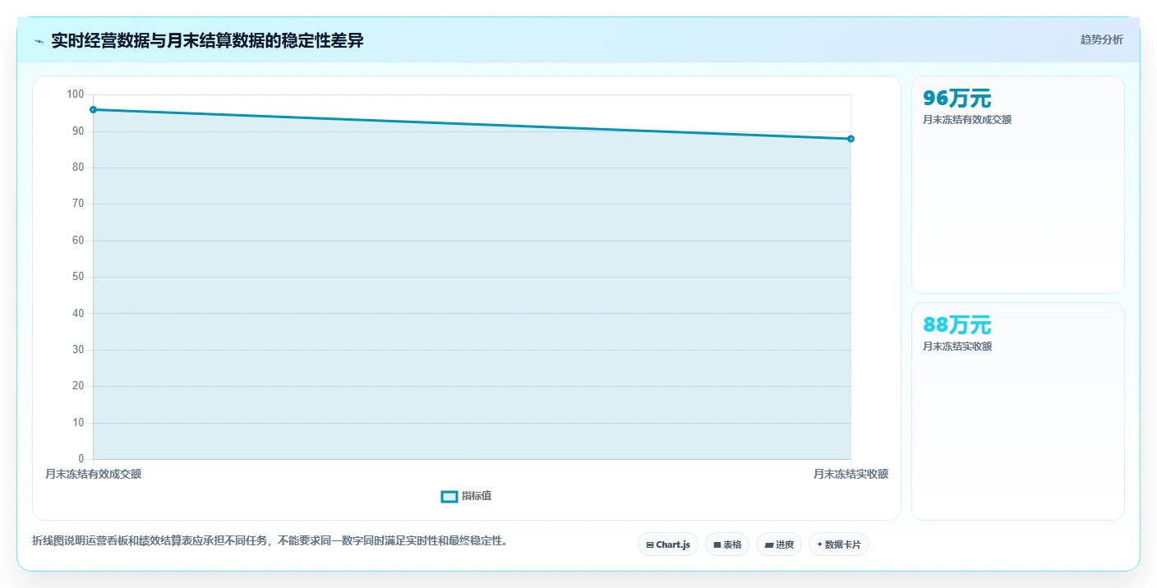The height and width of the screenshot is (588, 1157).
Task: Click the x-axis label 月末冻结实收额
Action: point(850,474)
